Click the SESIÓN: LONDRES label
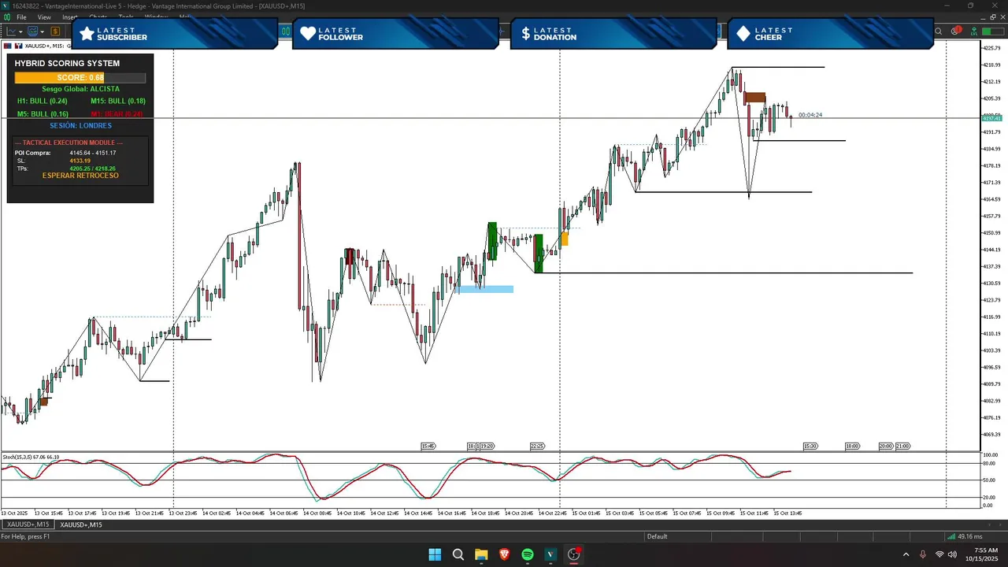The image size is (1008, 567). click(x=80, y=125)
